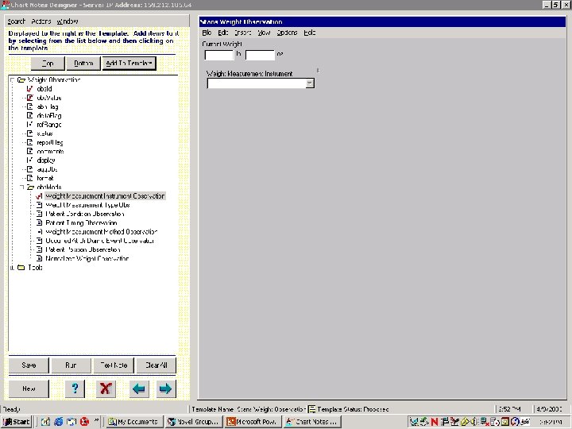572x429 pixels.
Task: Select the comments tree item
Action: click(50, 152)
